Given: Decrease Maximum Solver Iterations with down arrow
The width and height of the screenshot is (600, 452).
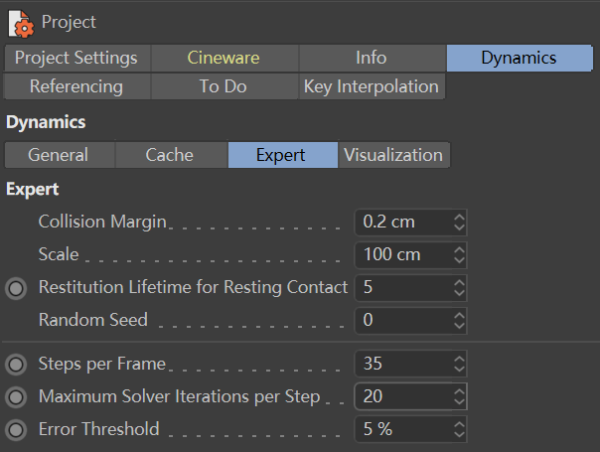Looking at the screenshot, I should point(459,401).
